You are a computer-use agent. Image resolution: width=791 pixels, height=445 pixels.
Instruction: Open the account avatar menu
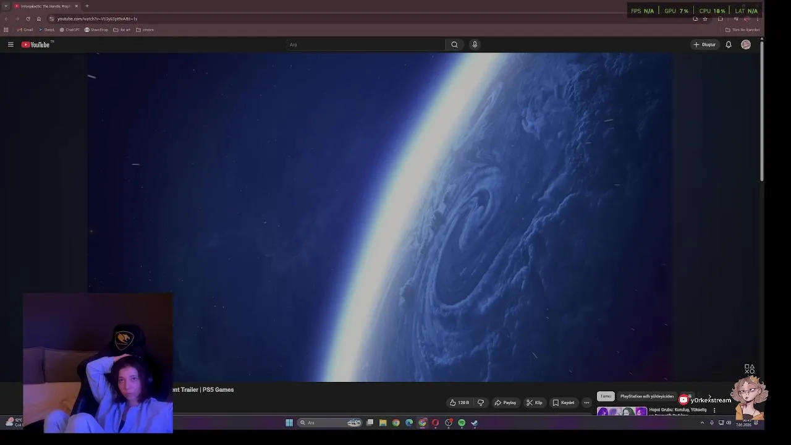(746, 44)
